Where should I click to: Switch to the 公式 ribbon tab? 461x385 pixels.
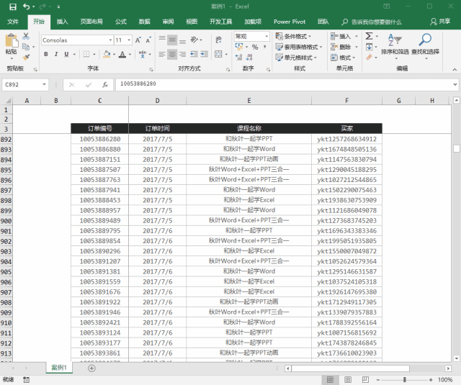coord(120,22)
